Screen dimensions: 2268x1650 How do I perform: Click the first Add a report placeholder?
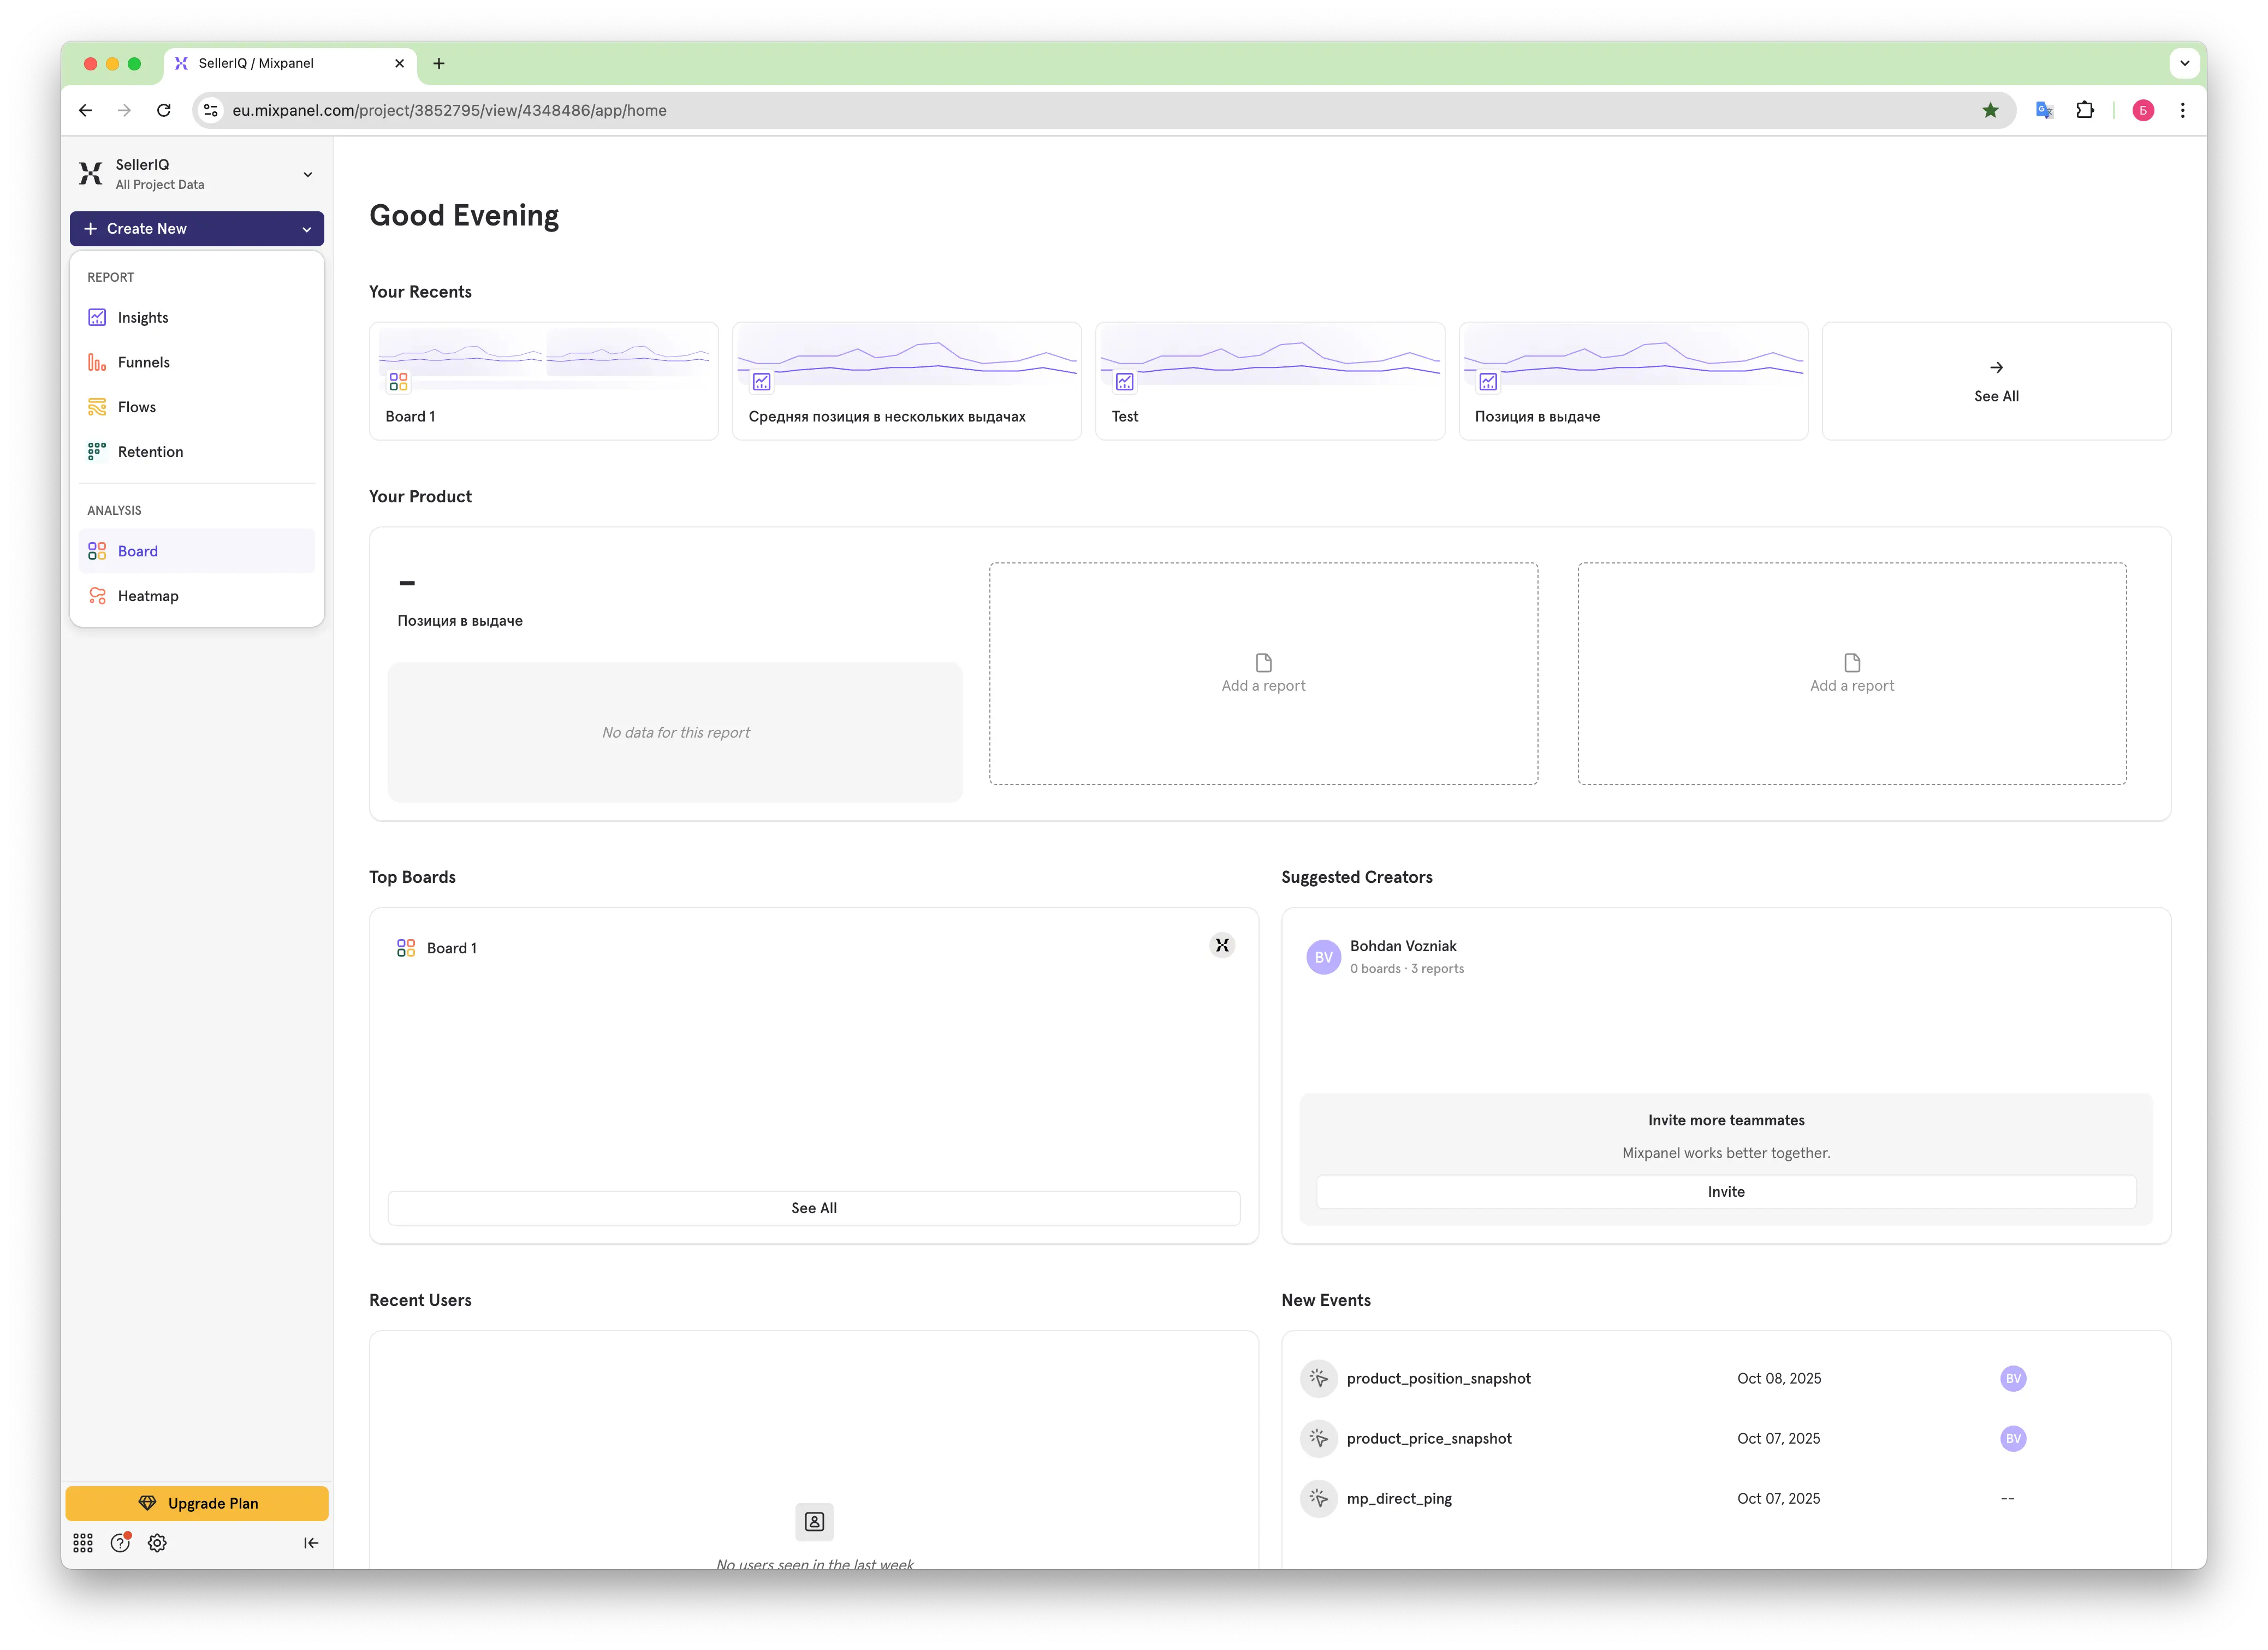point(1264,674)
